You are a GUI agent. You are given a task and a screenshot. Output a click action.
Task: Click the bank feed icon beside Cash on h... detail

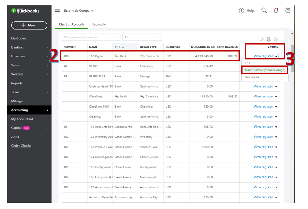[142, 56]
